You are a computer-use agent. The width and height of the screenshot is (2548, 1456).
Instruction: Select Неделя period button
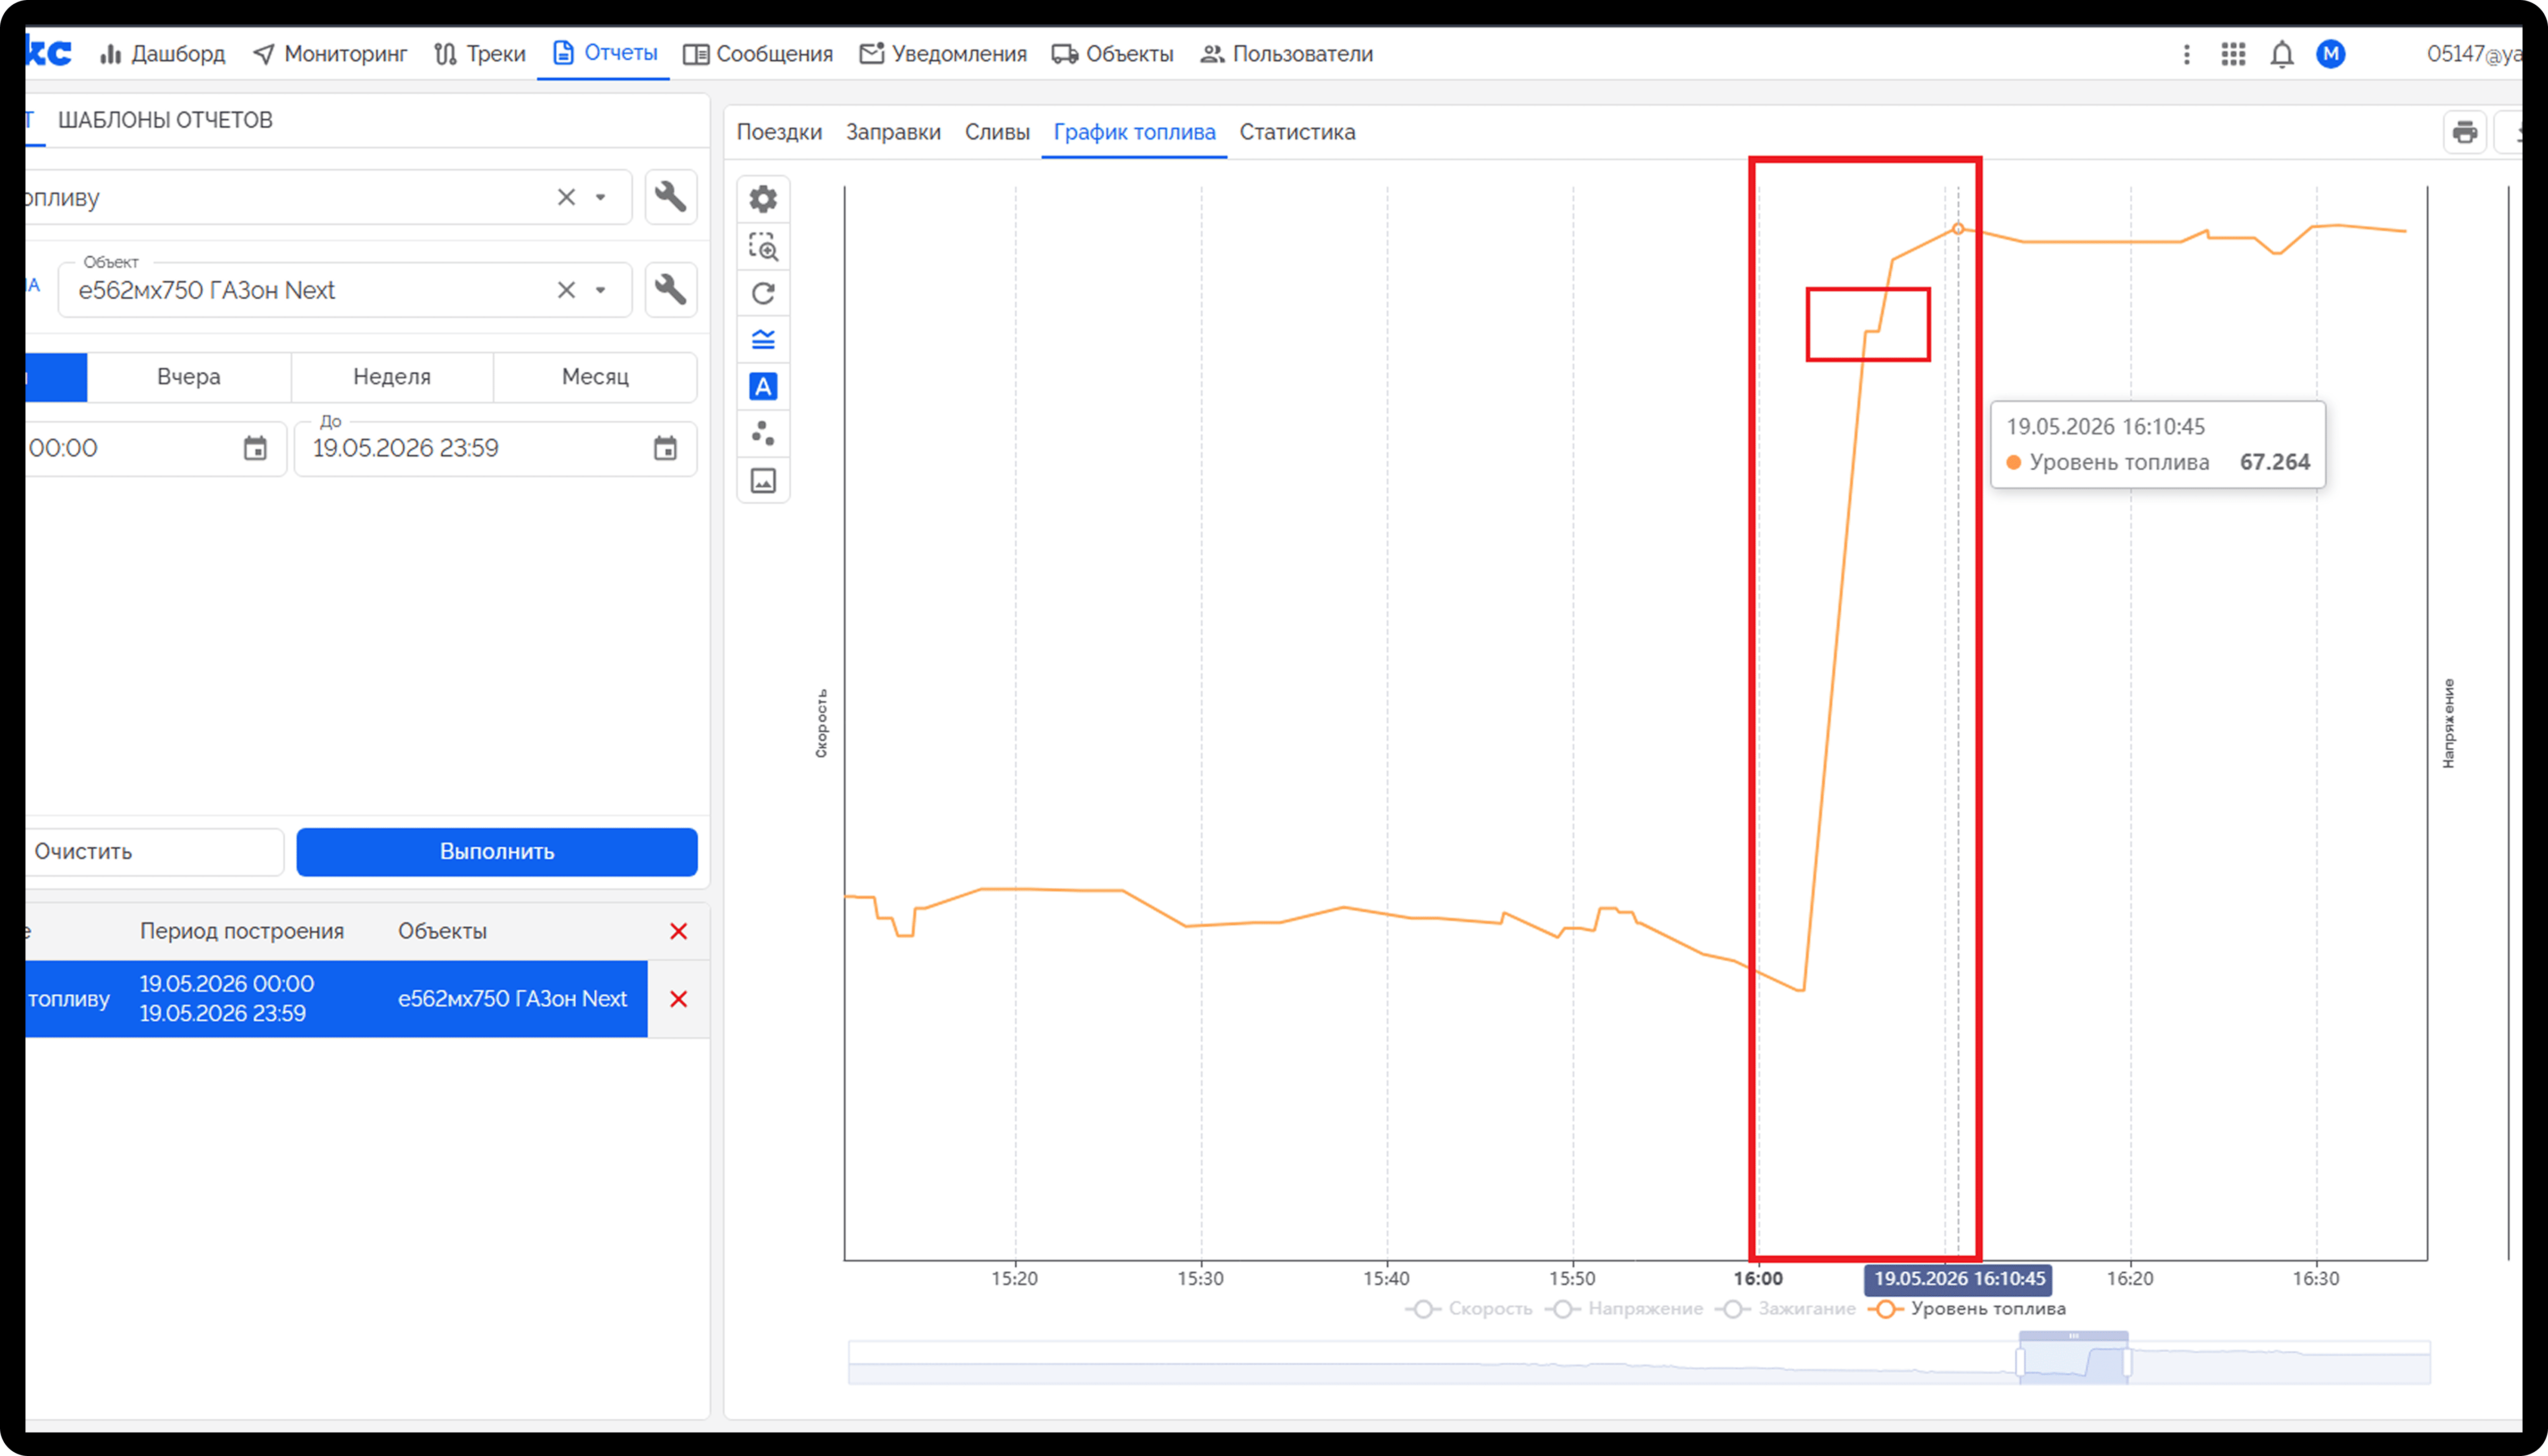coord(392,377)
